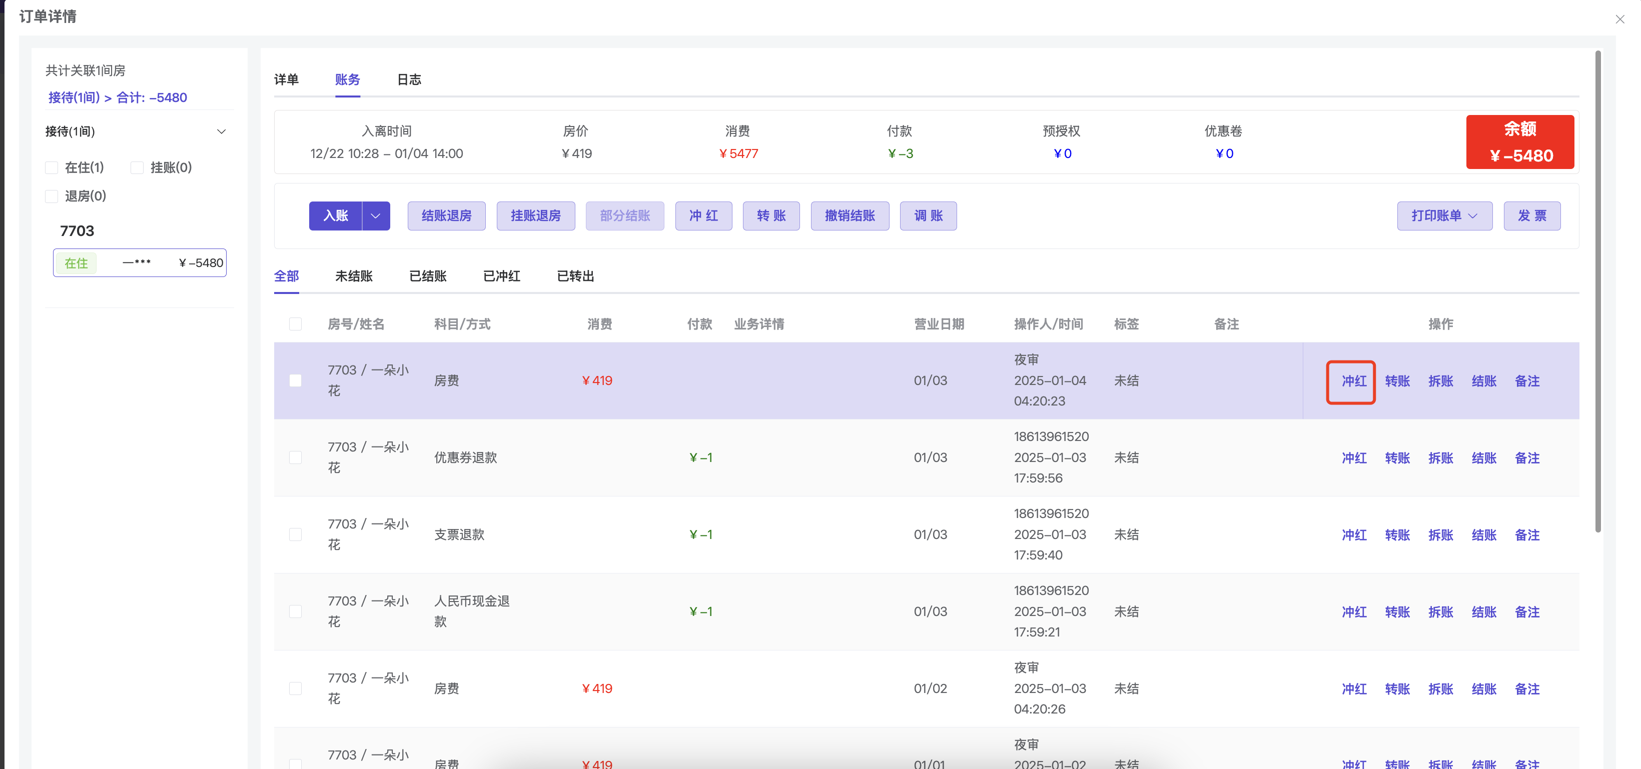Tick the 在住(1) checkbox
This screenshot has width=1641, height=769.
pos(52,167)
